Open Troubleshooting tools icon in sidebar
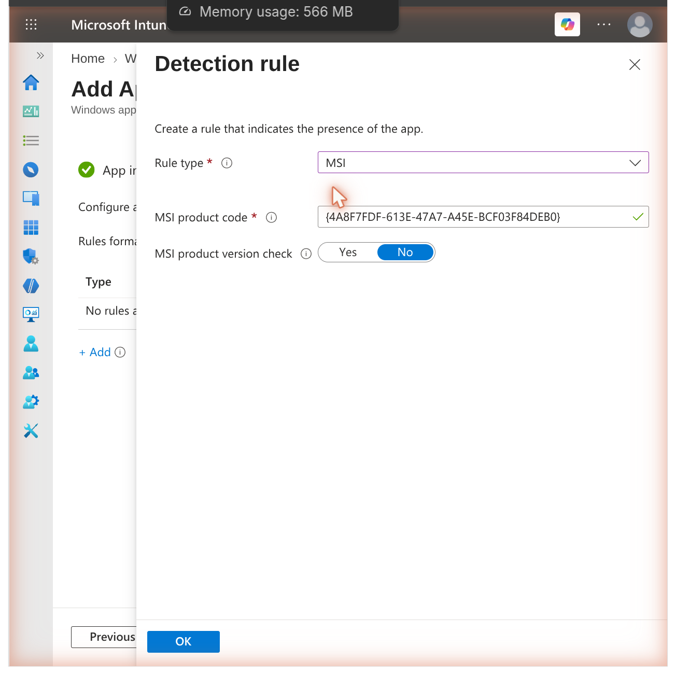This screenshot has height=675, width=676. (31, 431)
